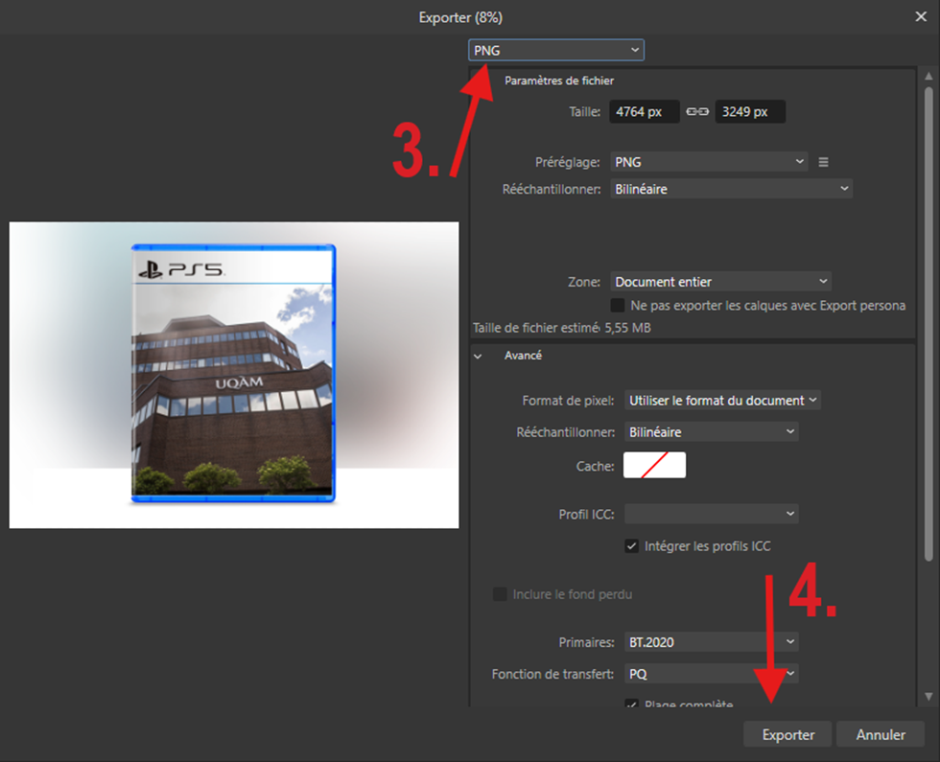This screenshot has width=940, height=762.
Task: Collapse the Avancé section chevron
Action: 478,356
